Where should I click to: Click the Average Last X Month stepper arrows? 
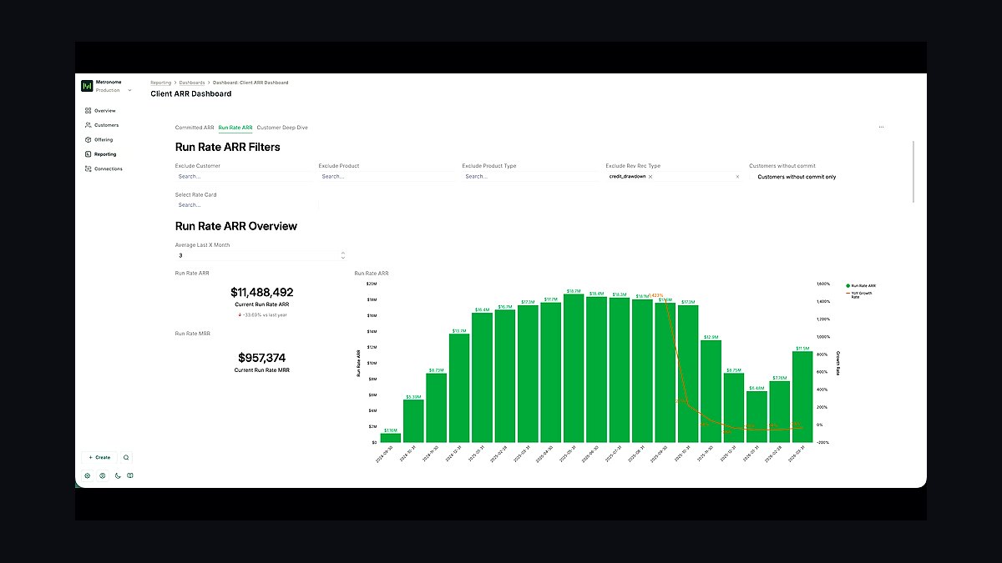tap(342, 255)
